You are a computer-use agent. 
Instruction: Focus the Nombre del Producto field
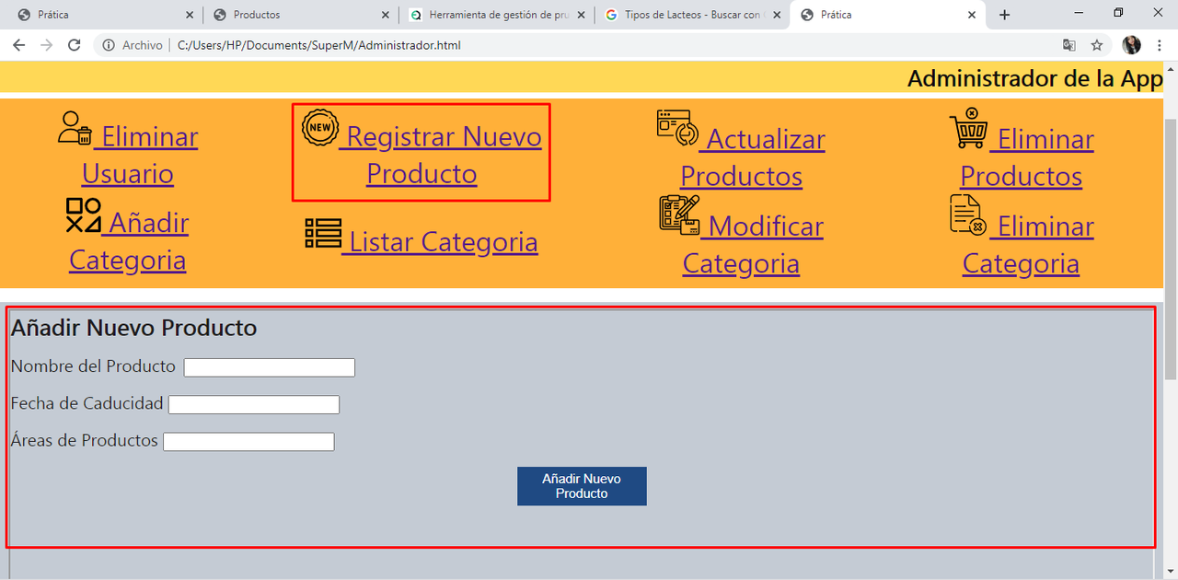(270, 367)
